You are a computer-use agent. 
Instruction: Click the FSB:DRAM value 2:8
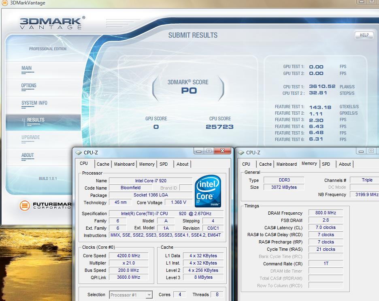click(x=326, y=220)
